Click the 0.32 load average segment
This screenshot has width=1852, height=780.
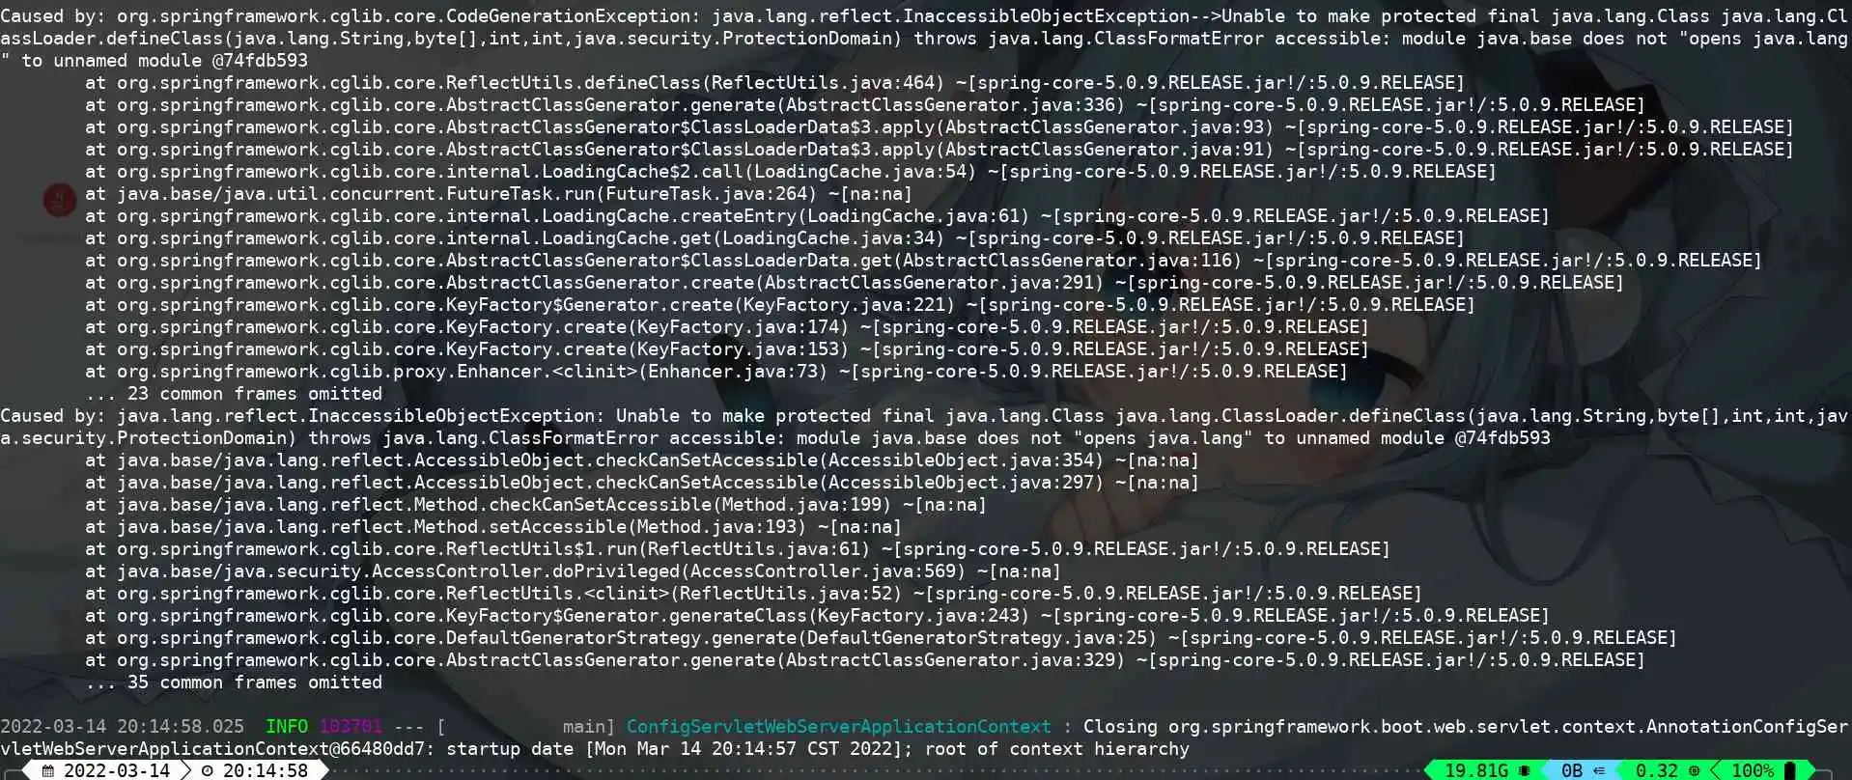(x=1665, y=770)
